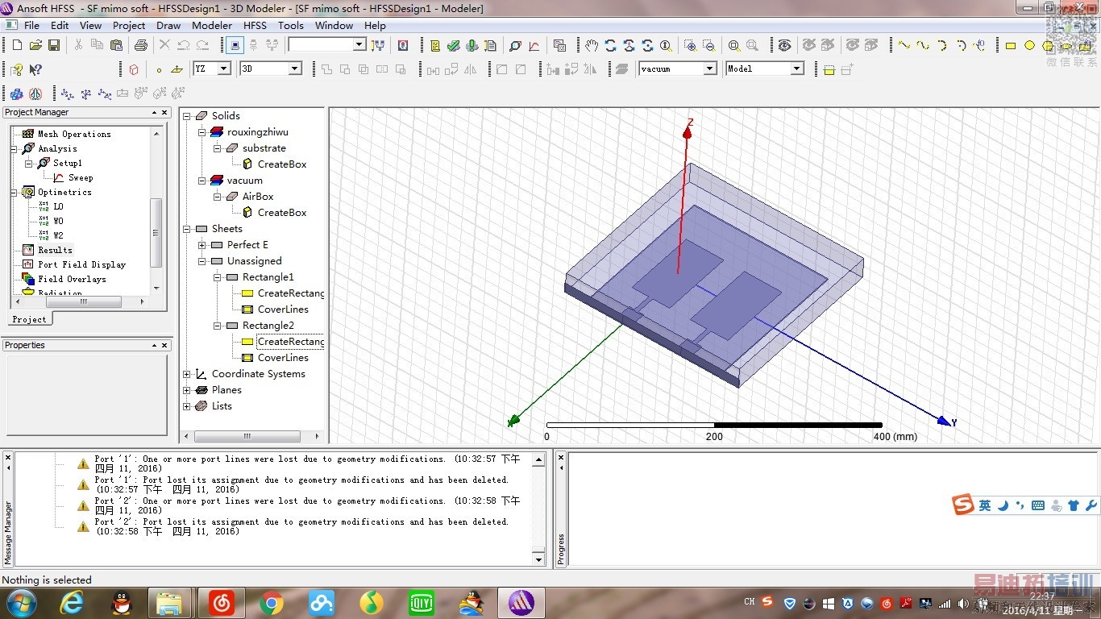Select CreateBox under substrate
The height and width of the screenshot is (619, 1101).
pyautogui.click(x=281, y=164)
